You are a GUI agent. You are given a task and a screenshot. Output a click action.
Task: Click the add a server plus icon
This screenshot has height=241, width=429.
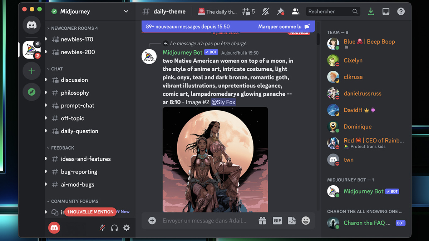31,71
